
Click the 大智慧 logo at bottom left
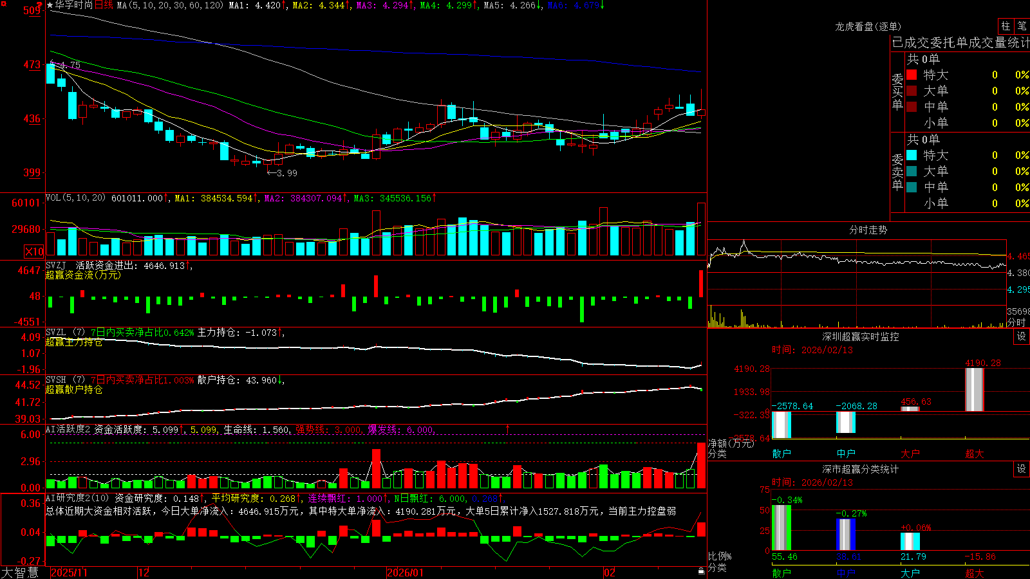click(x=20, y=573)
